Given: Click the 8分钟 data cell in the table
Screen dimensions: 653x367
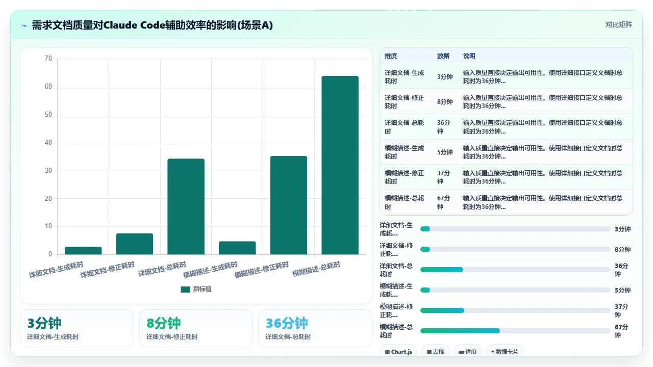Looking at the screenshot, I should [x=445, y=102].
